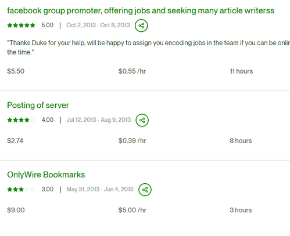This screenshot has width=290, height=236.
Task: Click the Thanks Duke feedback quote text
Action: (x=149, y=48)
